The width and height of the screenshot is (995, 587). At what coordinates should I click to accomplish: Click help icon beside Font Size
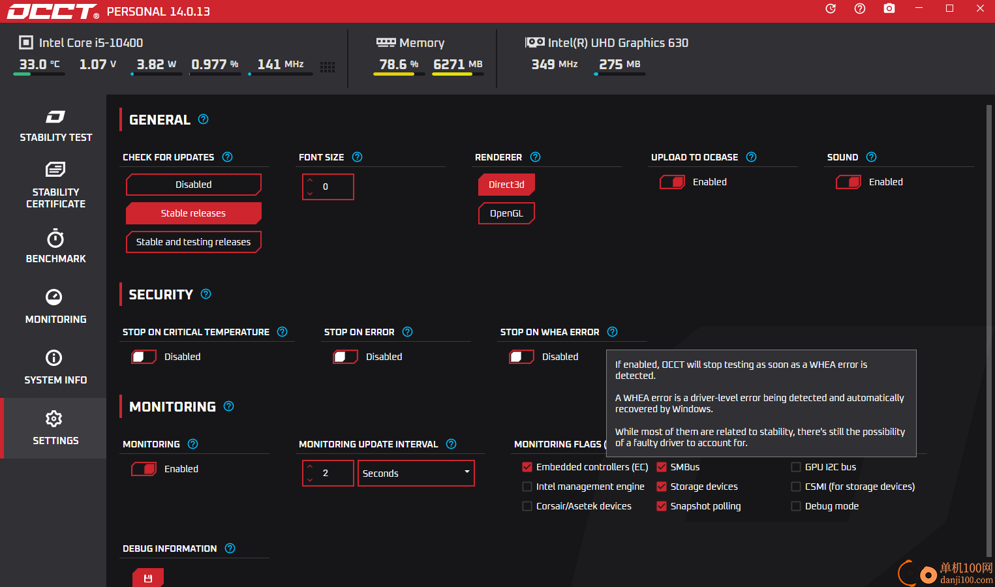coord(357,157)
